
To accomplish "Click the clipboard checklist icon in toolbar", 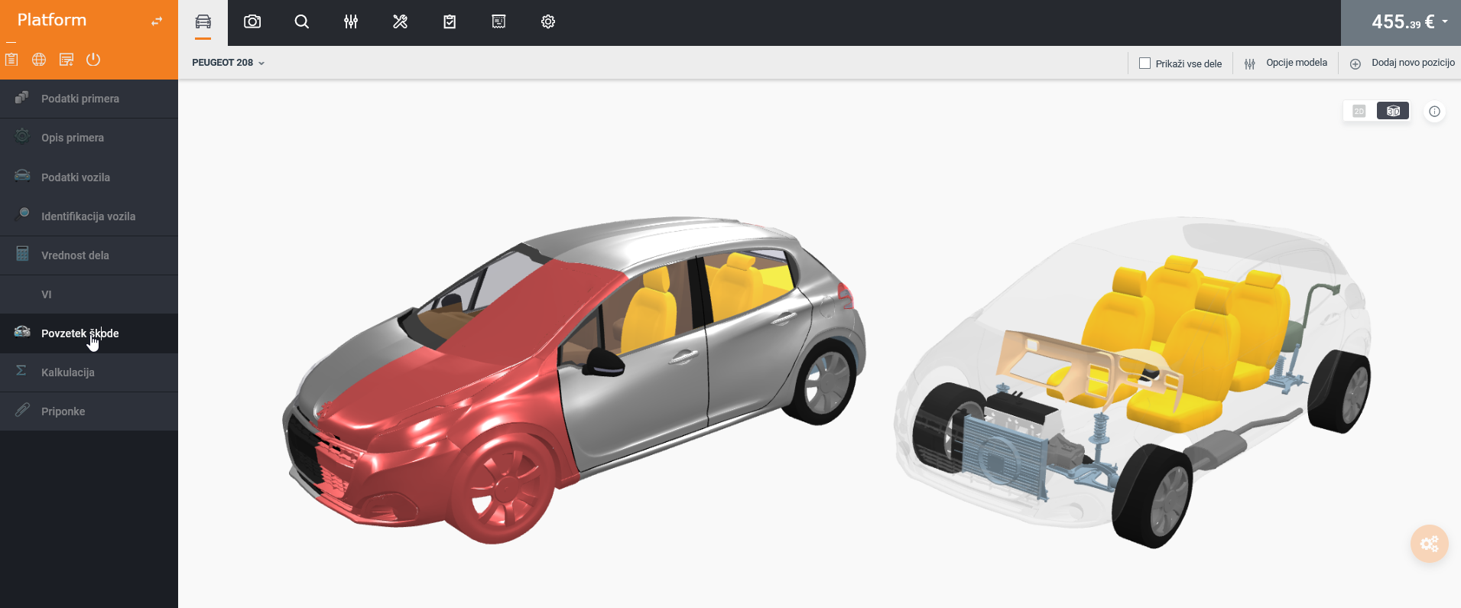I will click(x=450, y=22).
